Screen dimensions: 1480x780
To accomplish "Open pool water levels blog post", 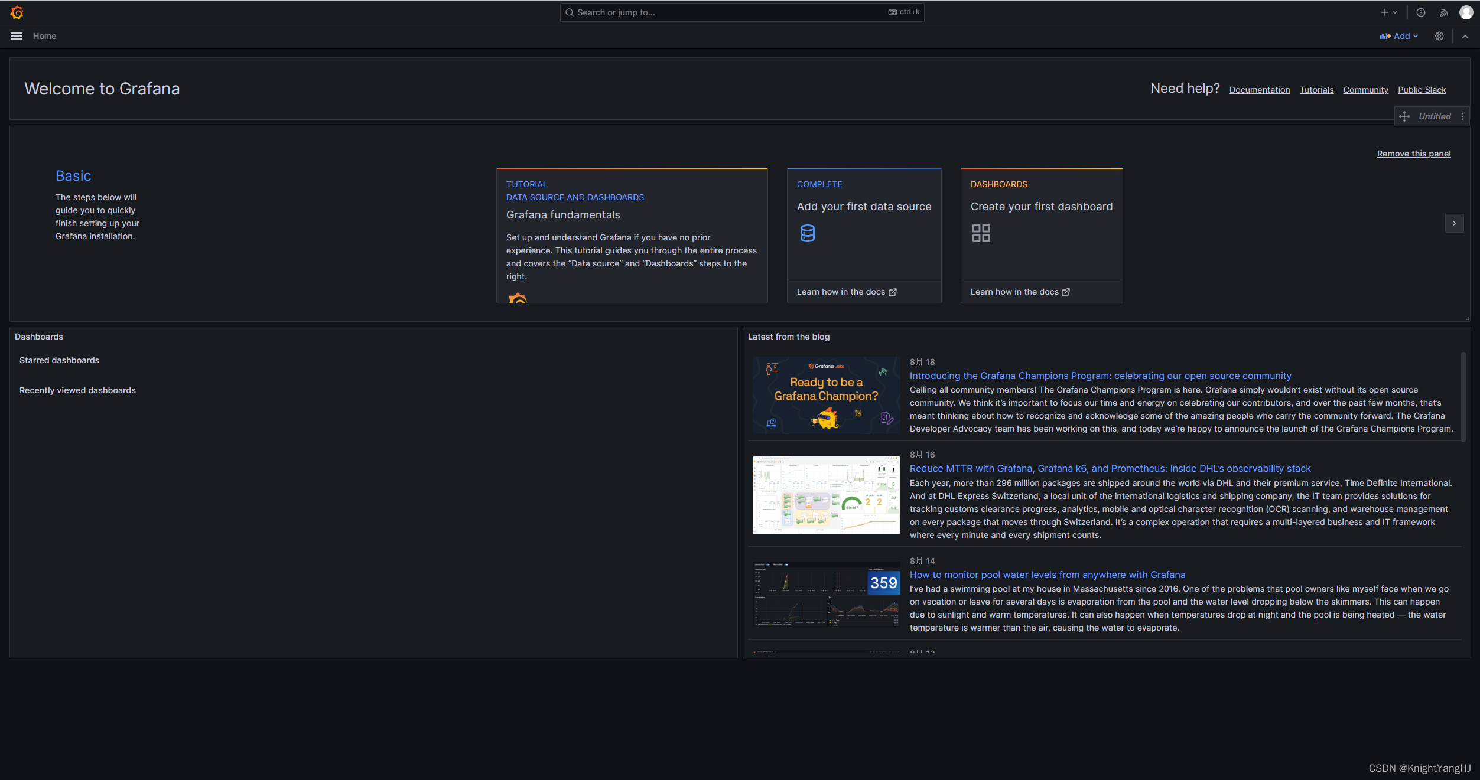I will pos(1048,575).
